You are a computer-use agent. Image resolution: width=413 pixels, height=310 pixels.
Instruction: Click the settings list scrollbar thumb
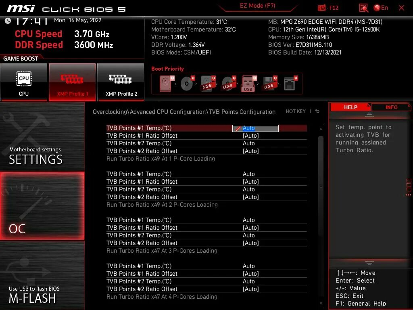321,186
